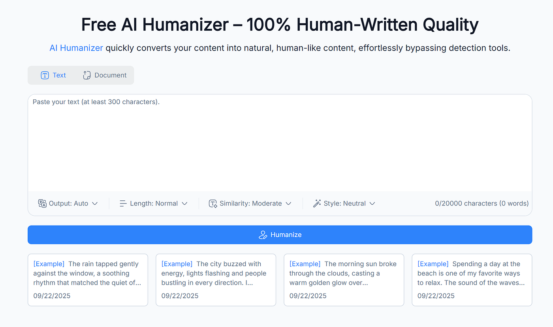This screenshot has width=553, height=327.
Task: Click the Length lines icon
Action: 123,204
